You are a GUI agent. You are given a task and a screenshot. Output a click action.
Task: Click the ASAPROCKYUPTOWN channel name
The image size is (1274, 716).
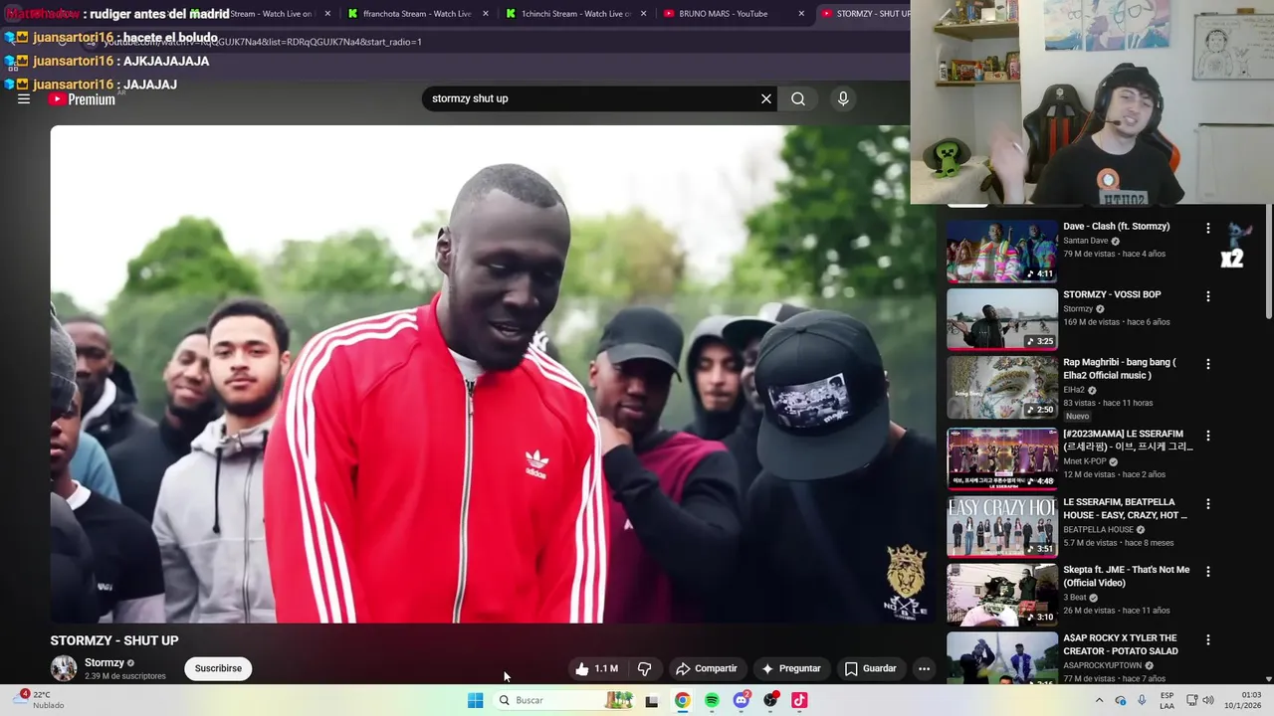(x=1102, y=665)
